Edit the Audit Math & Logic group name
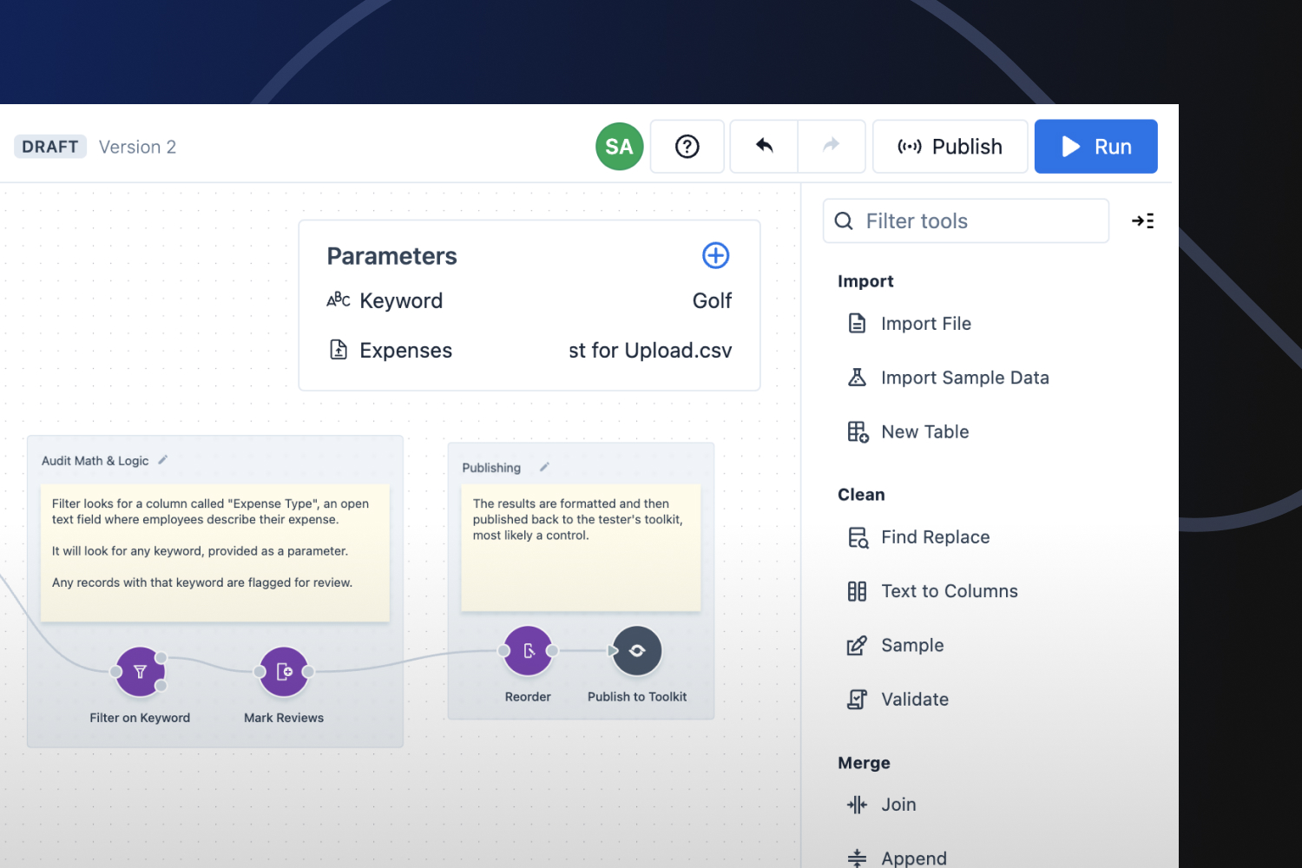1302x868 pixels. 163,460
